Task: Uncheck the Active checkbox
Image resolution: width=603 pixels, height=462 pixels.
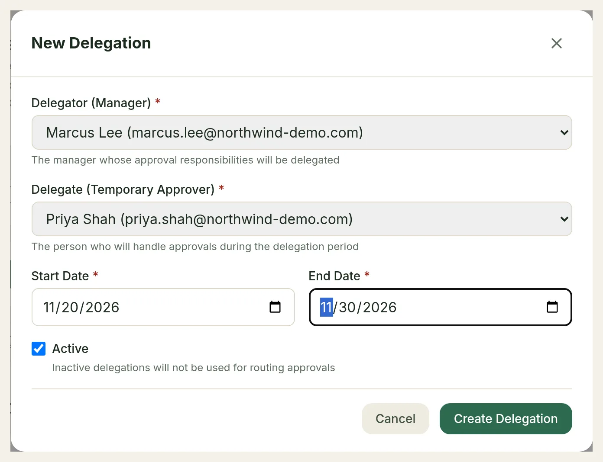Action: tap(39, 349)
